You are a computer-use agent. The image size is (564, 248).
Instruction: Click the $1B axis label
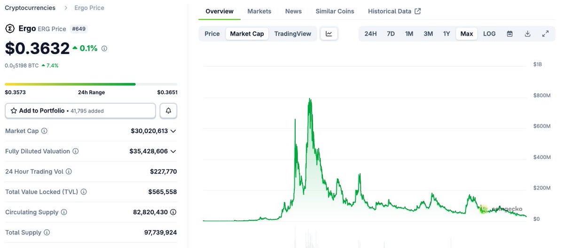538,65
